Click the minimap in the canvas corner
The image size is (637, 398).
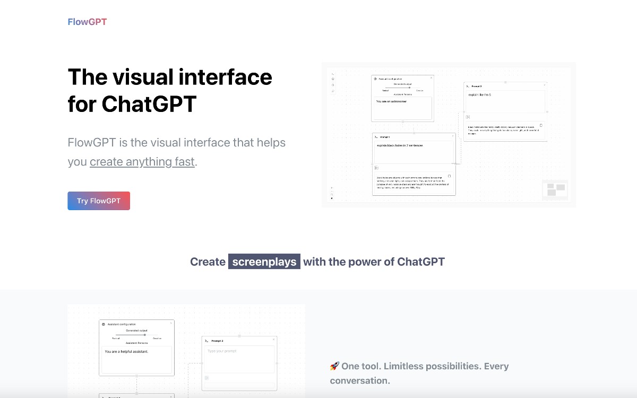tap(556, 189)
